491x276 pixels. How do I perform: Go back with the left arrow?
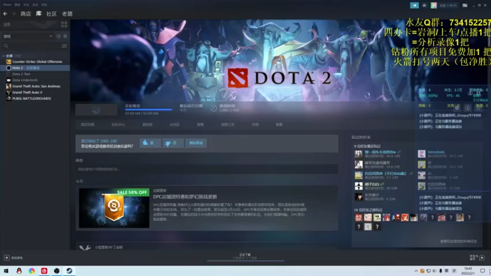[6, 13]
